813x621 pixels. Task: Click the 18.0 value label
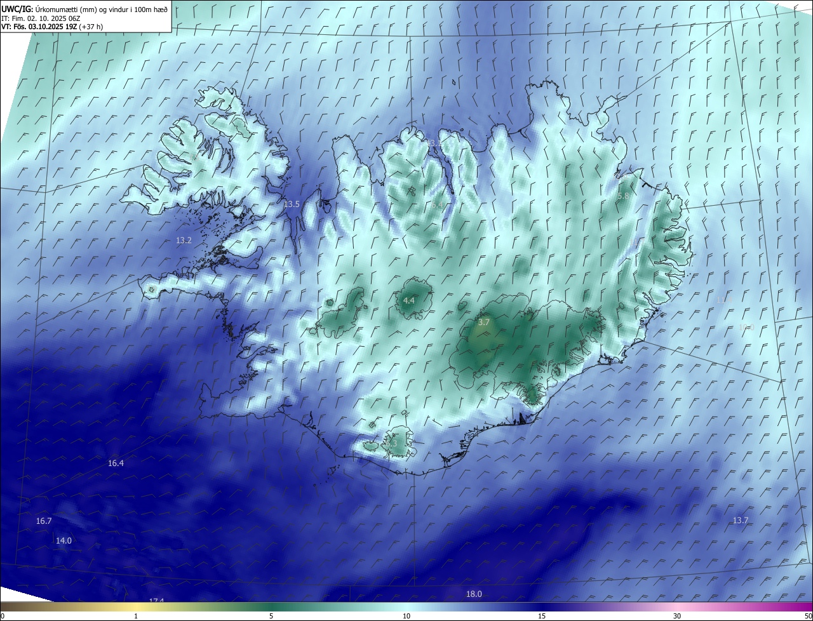click(x=474, y=594)
